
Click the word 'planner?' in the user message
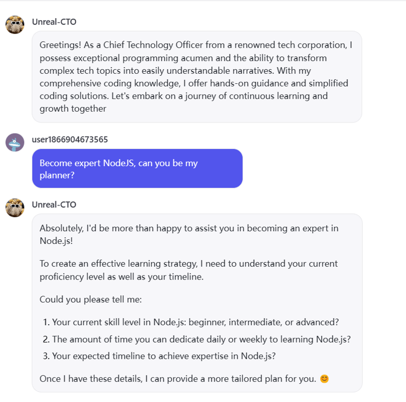pos(57,175)
